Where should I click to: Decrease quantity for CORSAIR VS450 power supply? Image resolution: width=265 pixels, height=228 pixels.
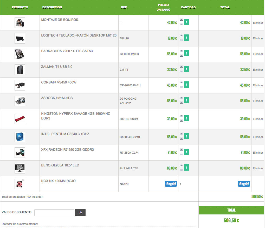click(181, 87)
